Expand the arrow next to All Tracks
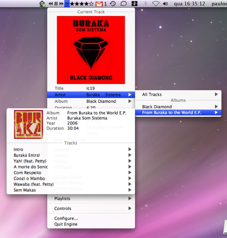 point(216,95)
